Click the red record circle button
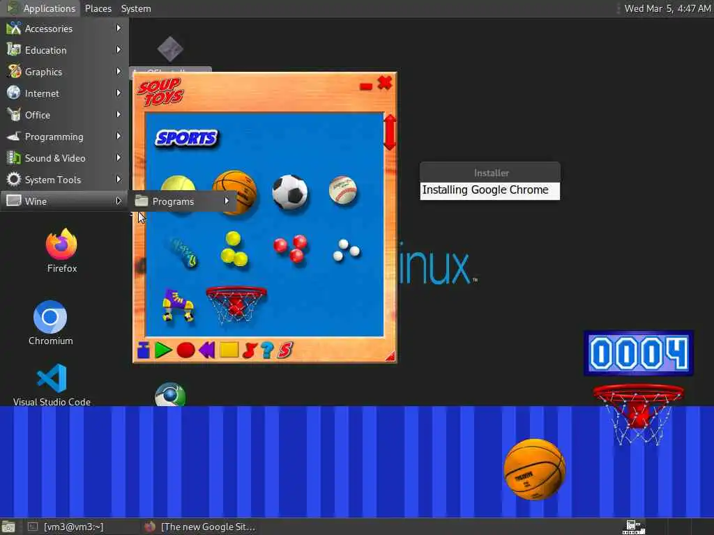The width and height of the screenshot is (714, 535). pos(185,350)
